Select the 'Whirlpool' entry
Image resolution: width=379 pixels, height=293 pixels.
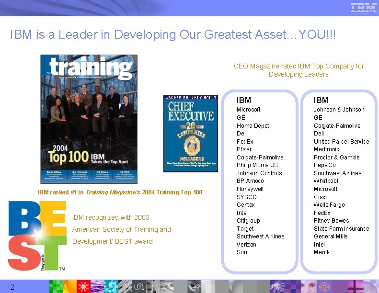coord(326,181)
